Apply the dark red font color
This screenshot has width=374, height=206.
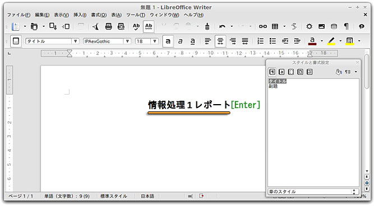coord(312,41)
